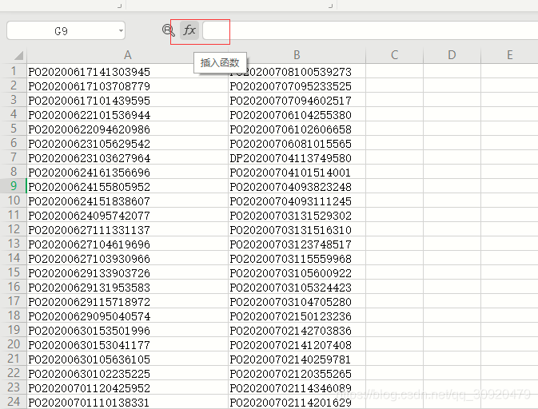Viewport: 538px width, 409px height.
Task: Click cell PO20200627111331137
Action: point(128,230)
